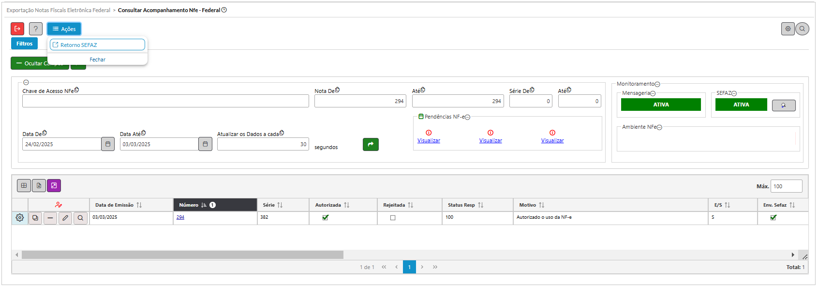Viewport: 817px width, 286px height.
Task: Click the settings gear in top right
Action: coord(787,29)
